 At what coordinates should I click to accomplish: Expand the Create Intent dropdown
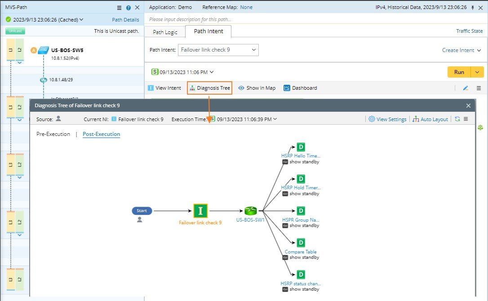click(x=461, y=50)
